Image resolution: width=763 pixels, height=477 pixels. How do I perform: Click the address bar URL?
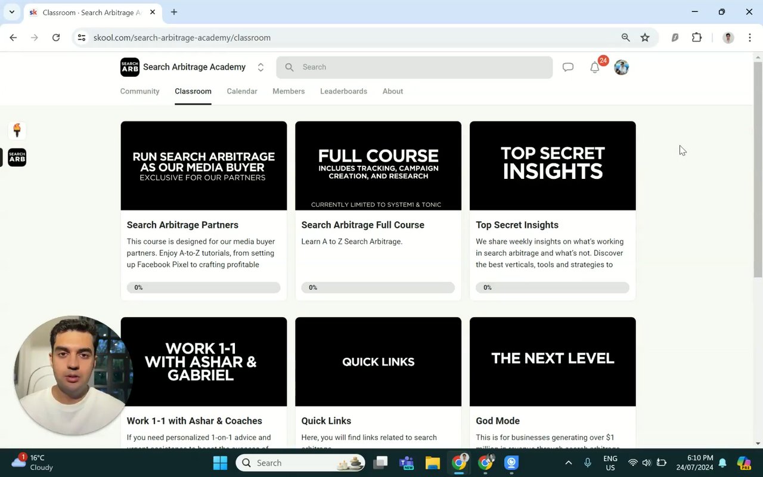(182, 38)
